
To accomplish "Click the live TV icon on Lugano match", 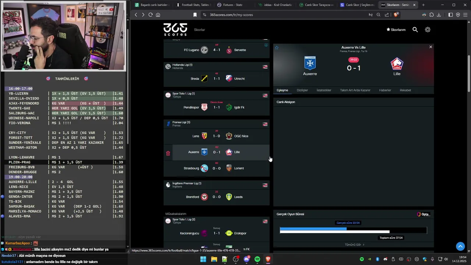I will 266,45.
